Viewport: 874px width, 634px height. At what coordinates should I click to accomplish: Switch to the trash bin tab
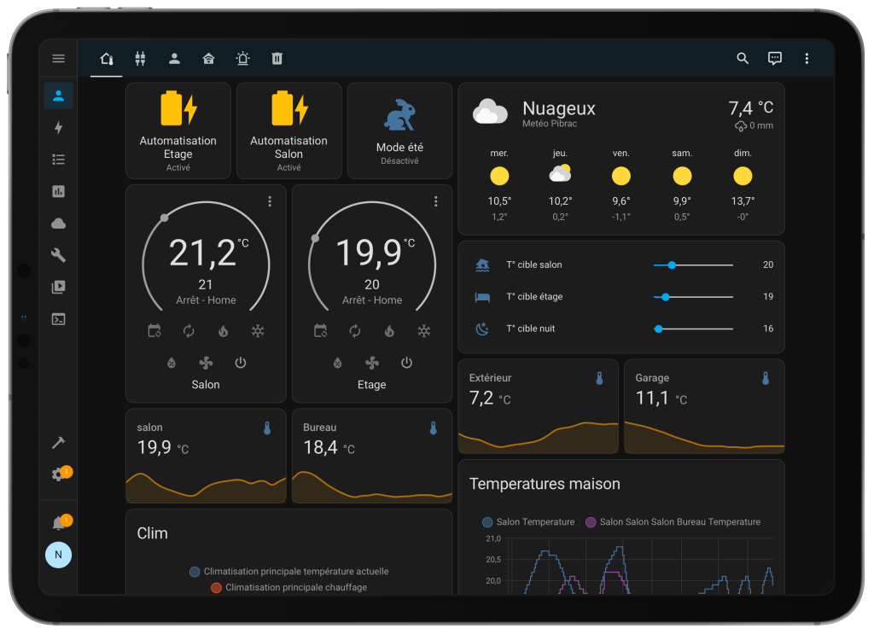tap(277, 58)
